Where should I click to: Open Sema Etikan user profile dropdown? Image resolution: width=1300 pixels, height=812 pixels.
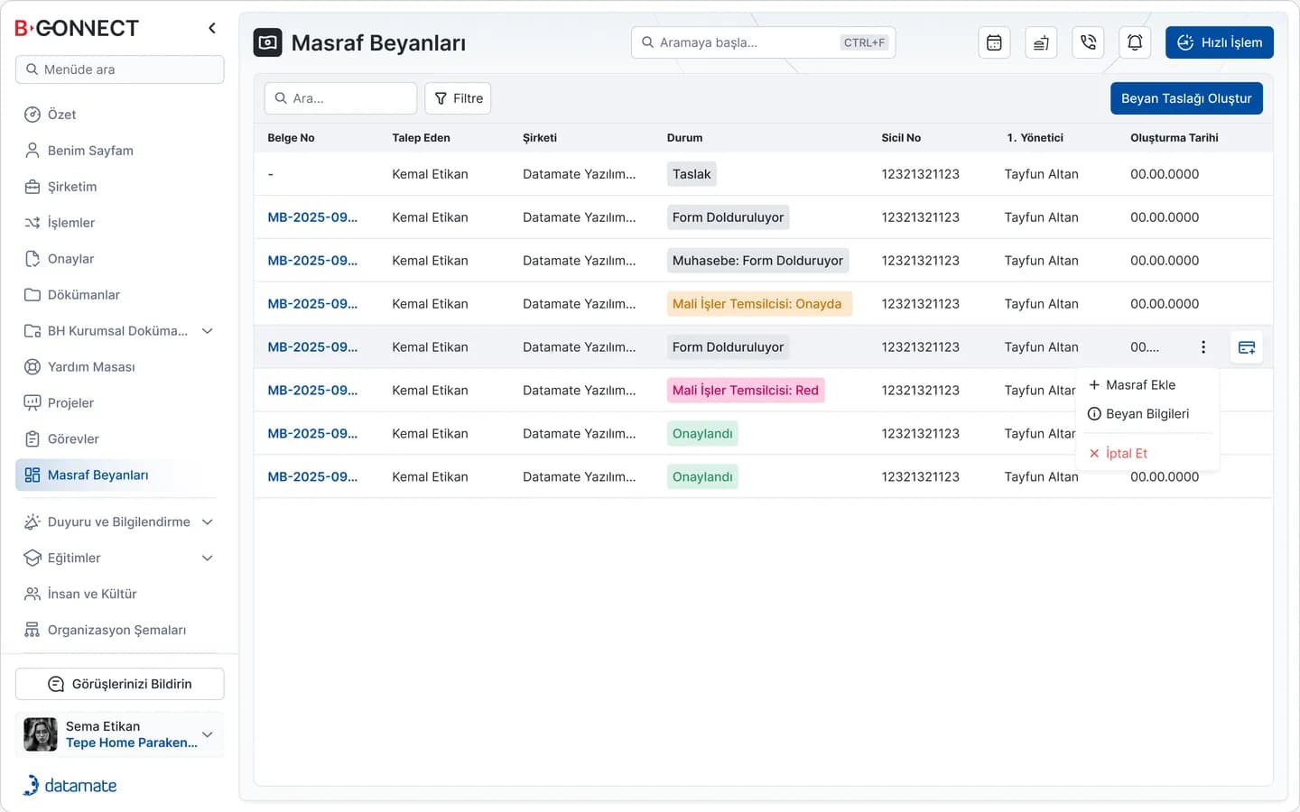click(119, 734)
